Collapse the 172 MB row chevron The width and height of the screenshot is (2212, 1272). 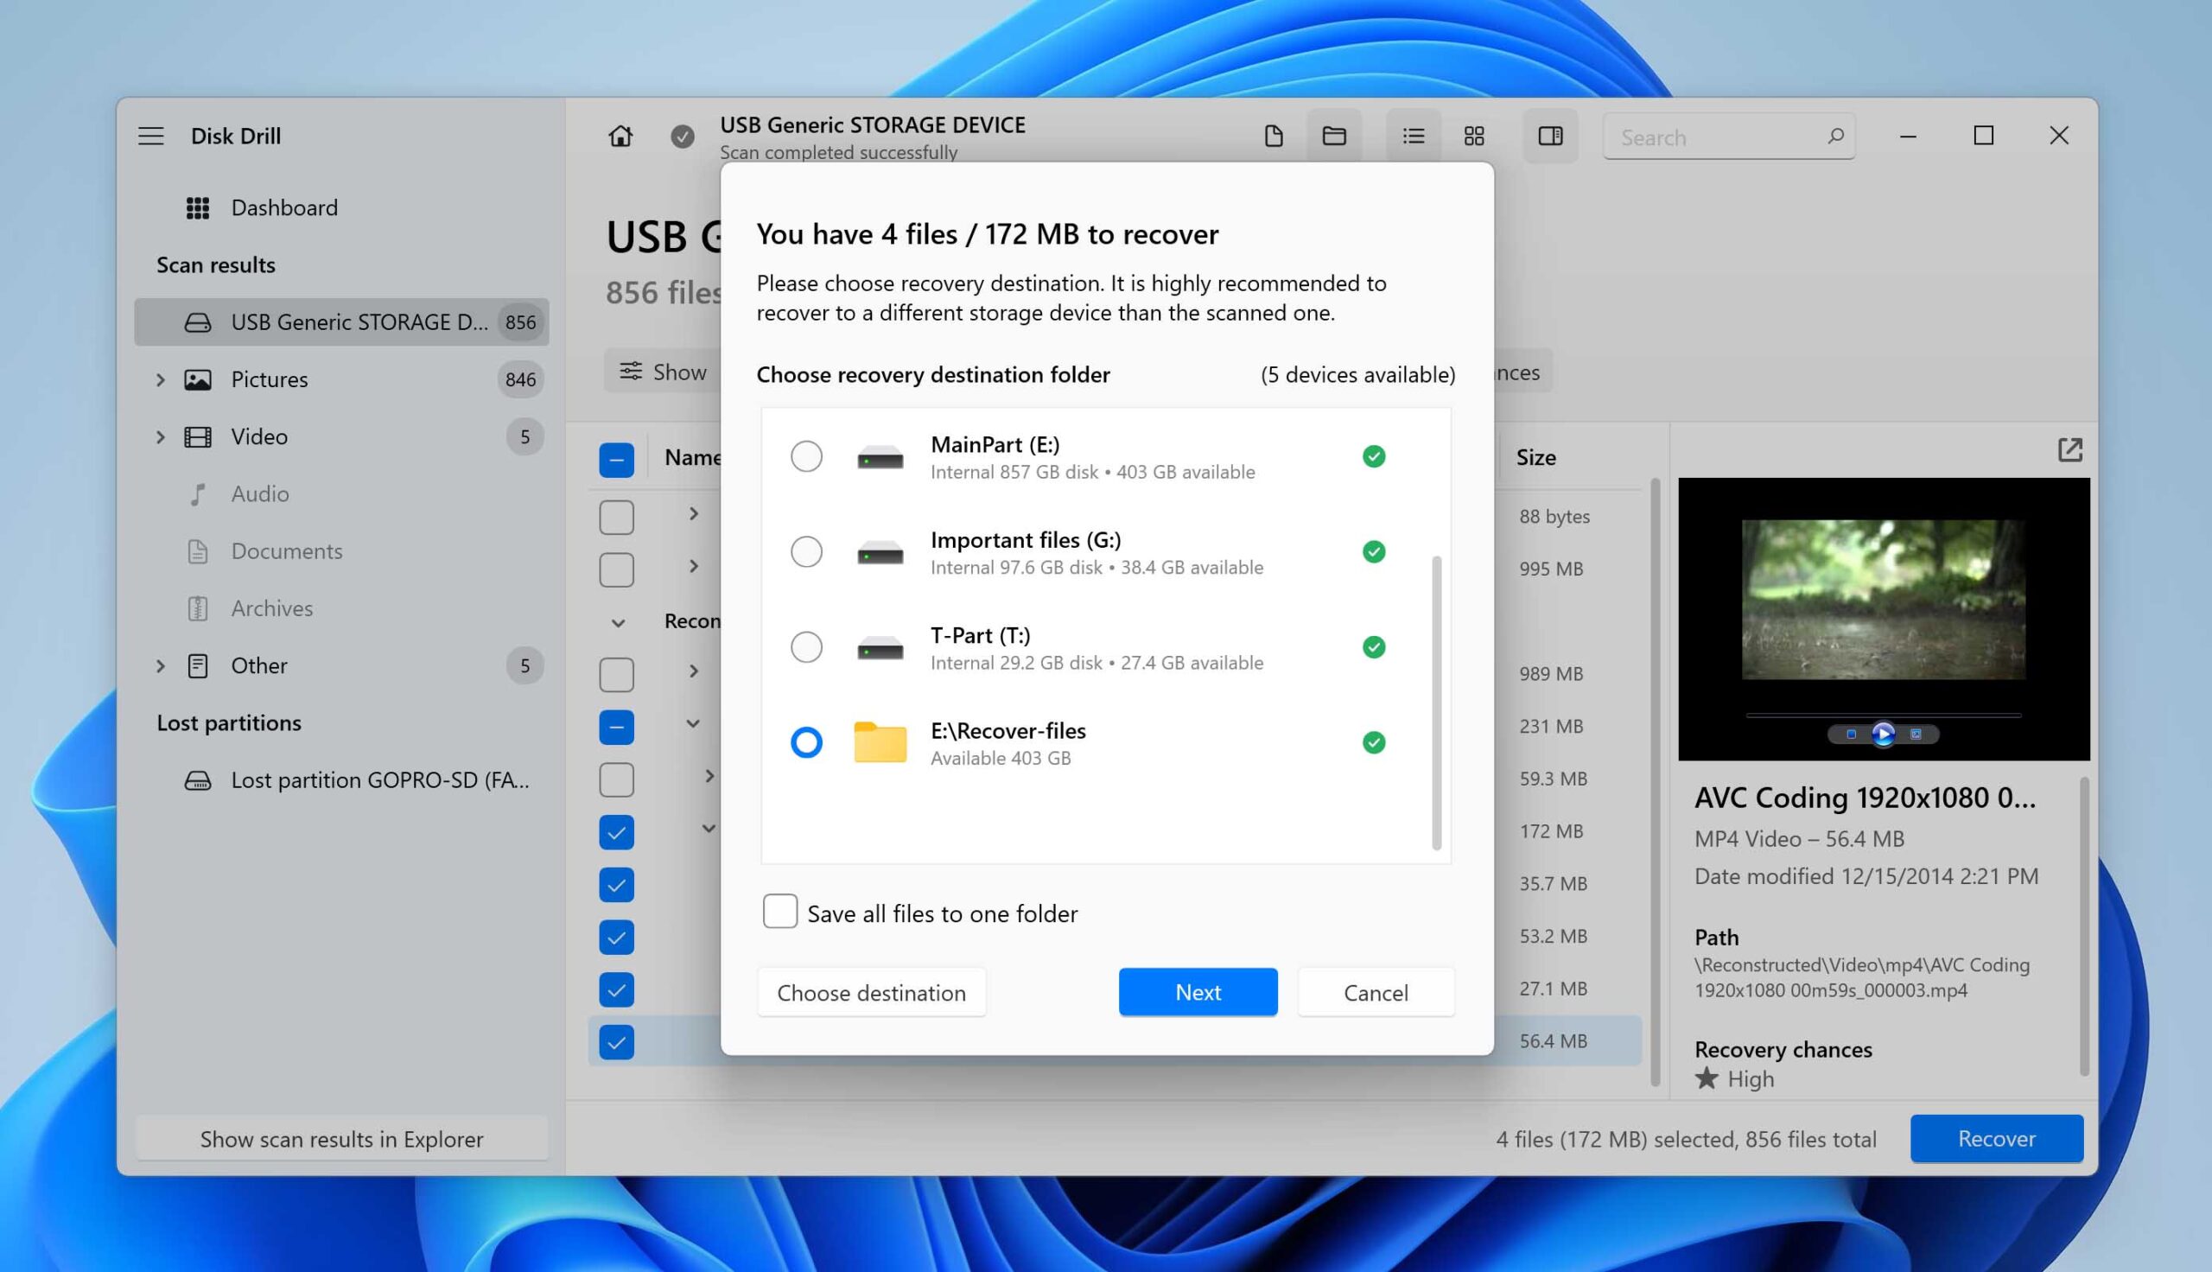[709, 828]
